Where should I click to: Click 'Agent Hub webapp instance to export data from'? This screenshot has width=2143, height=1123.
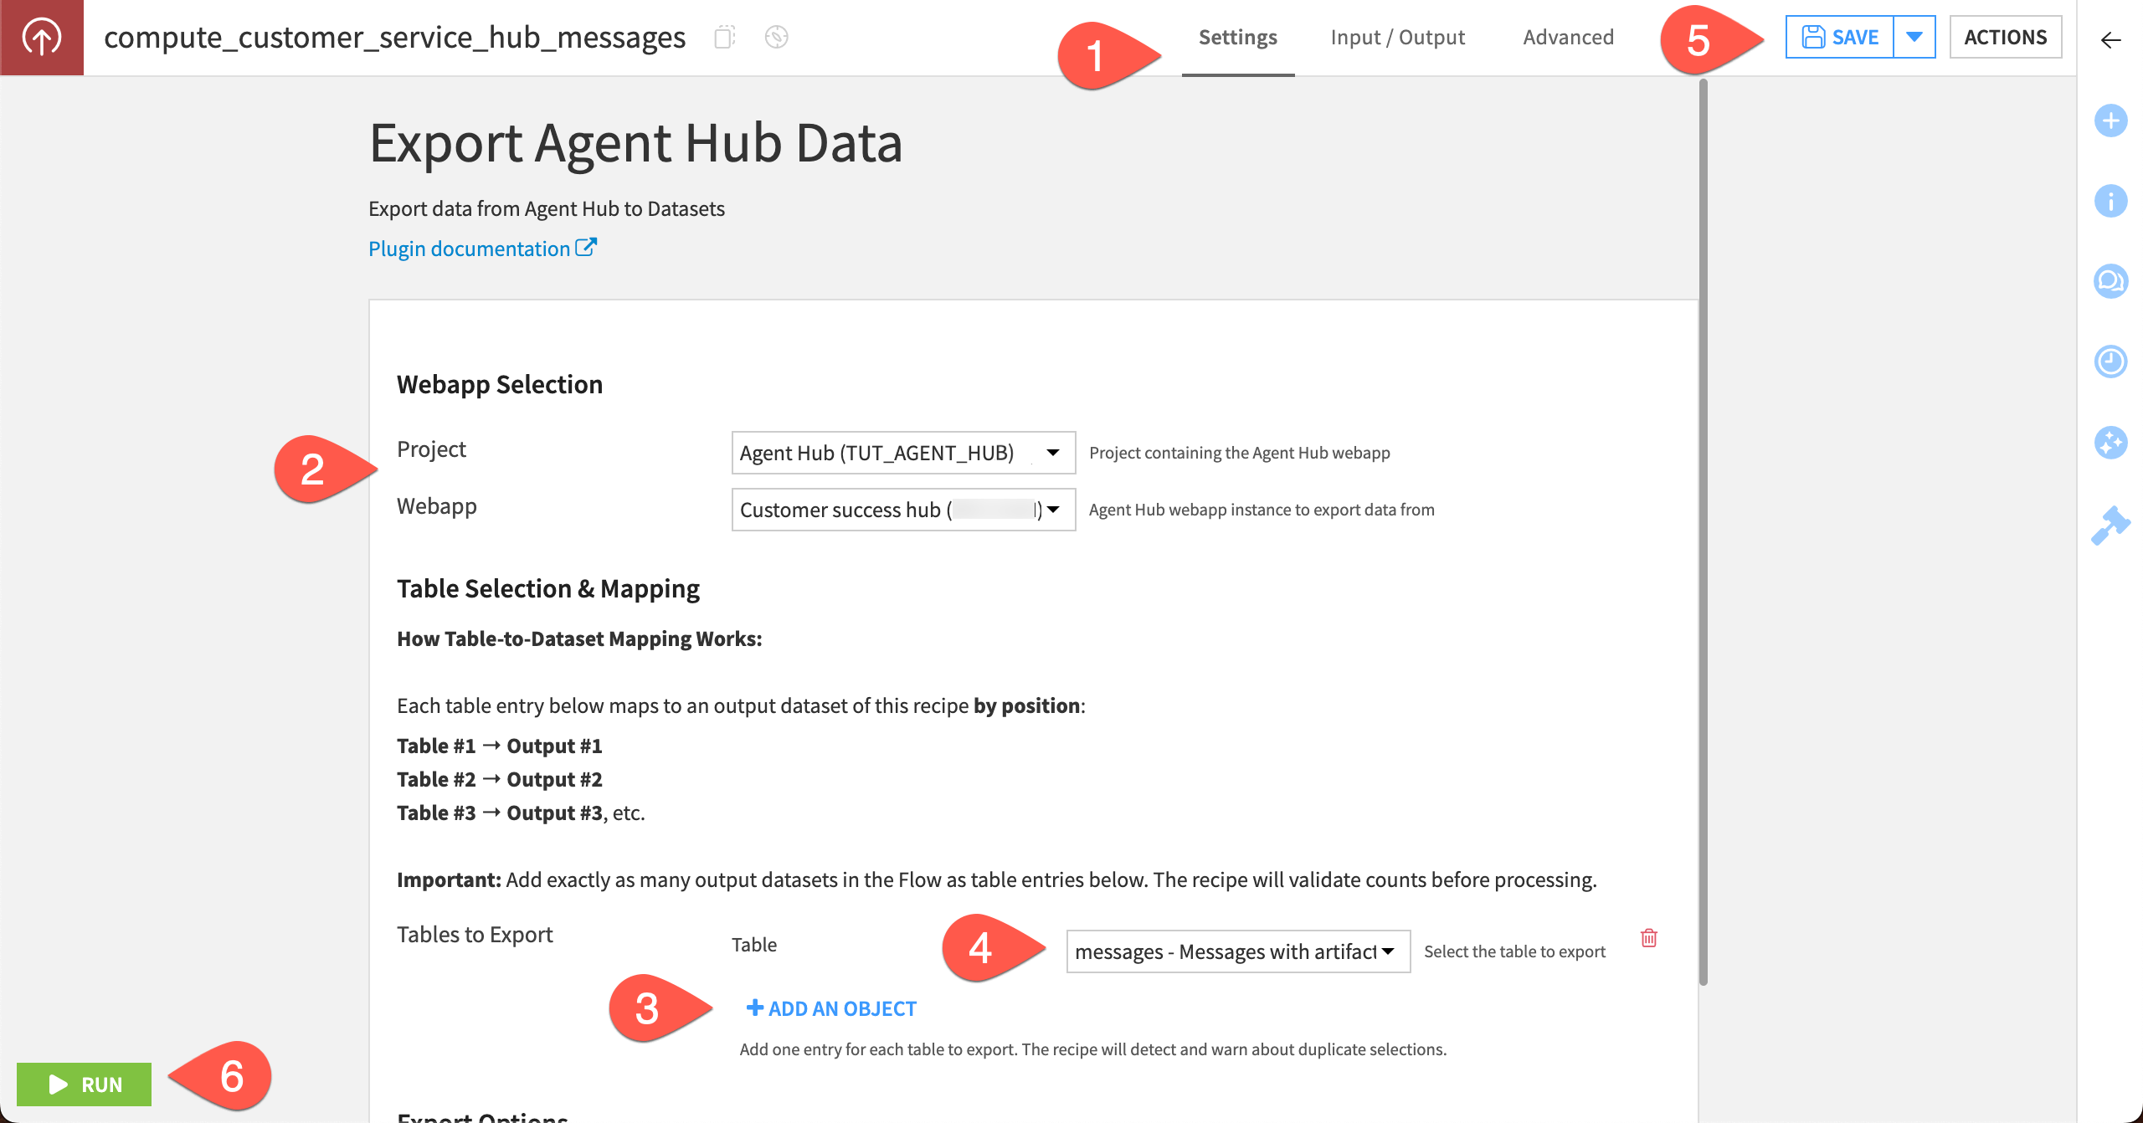1262,510
